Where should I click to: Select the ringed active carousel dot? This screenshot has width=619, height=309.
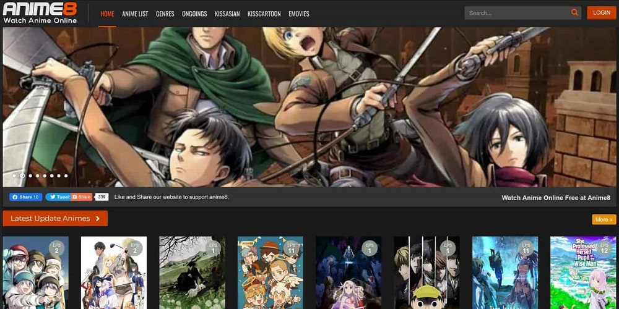pyautogui.click(x=22, y=176)
